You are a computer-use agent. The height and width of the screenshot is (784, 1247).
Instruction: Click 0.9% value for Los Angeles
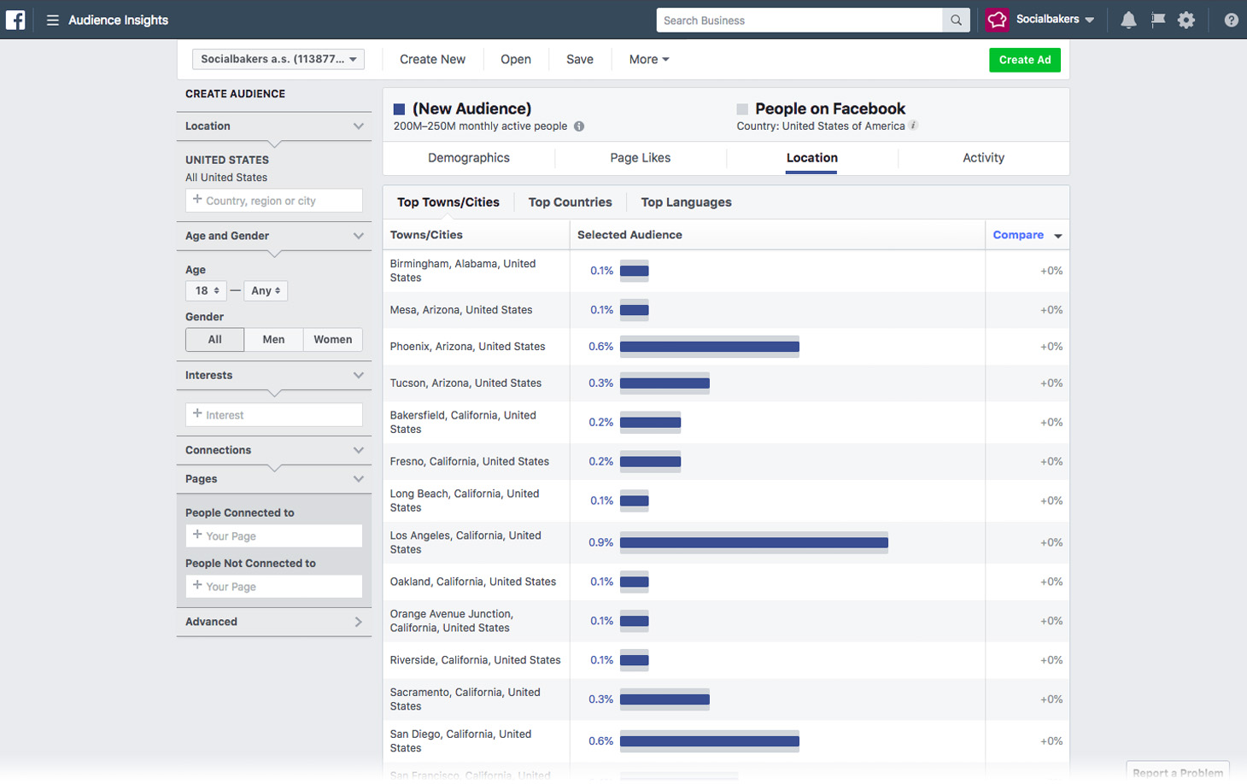pos(600,542)
